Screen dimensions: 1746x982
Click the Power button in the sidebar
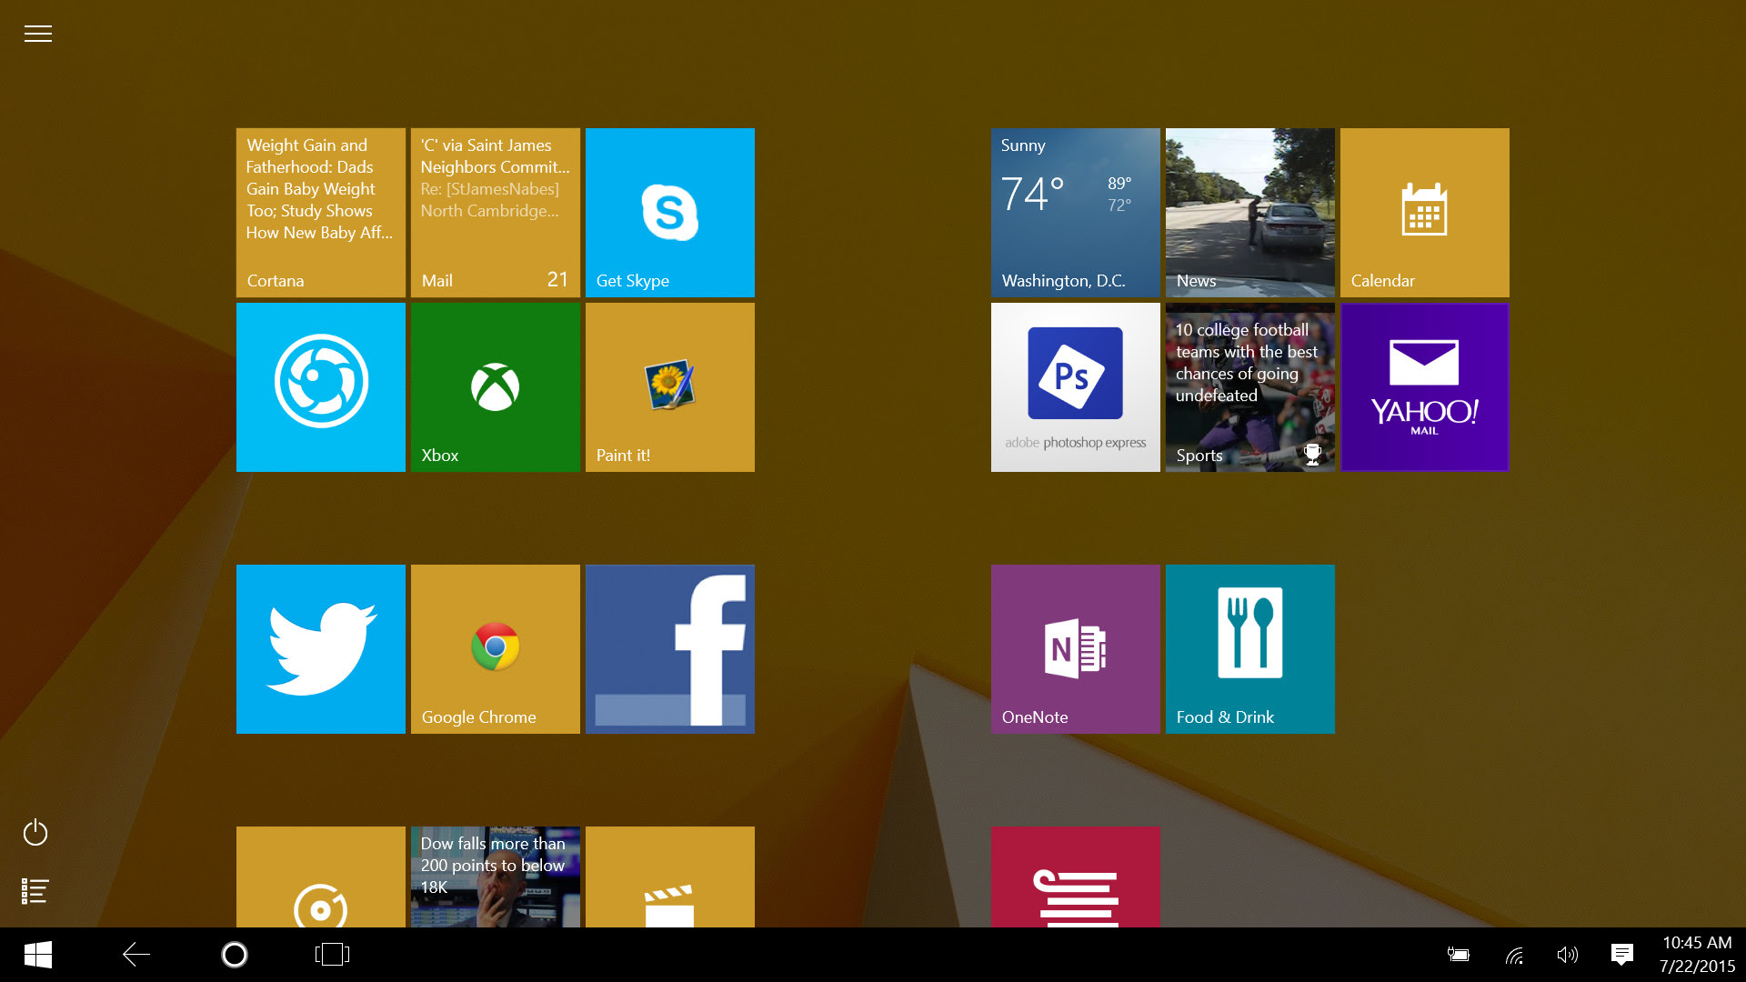[x=35, y=832]
